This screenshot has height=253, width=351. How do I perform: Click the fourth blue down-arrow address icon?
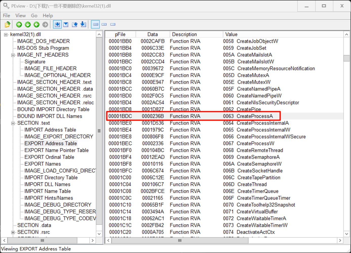pos(83,24)
